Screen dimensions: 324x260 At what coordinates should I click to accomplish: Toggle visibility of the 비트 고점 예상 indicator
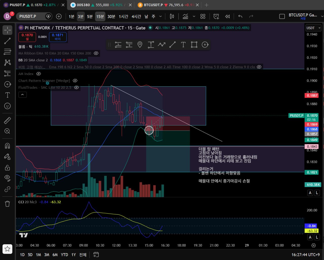coord(259,67)
